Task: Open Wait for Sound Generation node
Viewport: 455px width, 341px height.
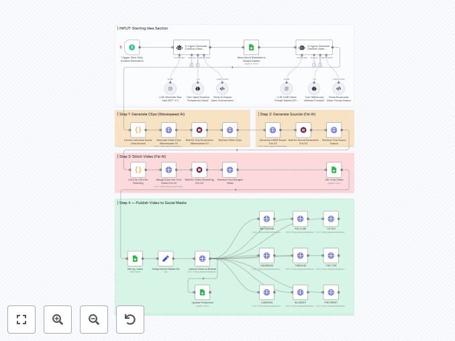Action: (x=303, y=130)
